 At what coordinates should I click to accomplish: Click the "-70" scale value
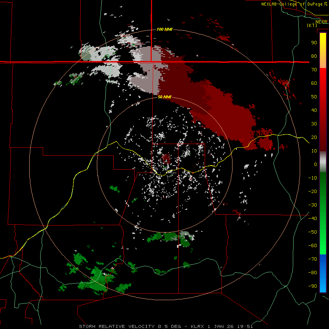point(313,259)
